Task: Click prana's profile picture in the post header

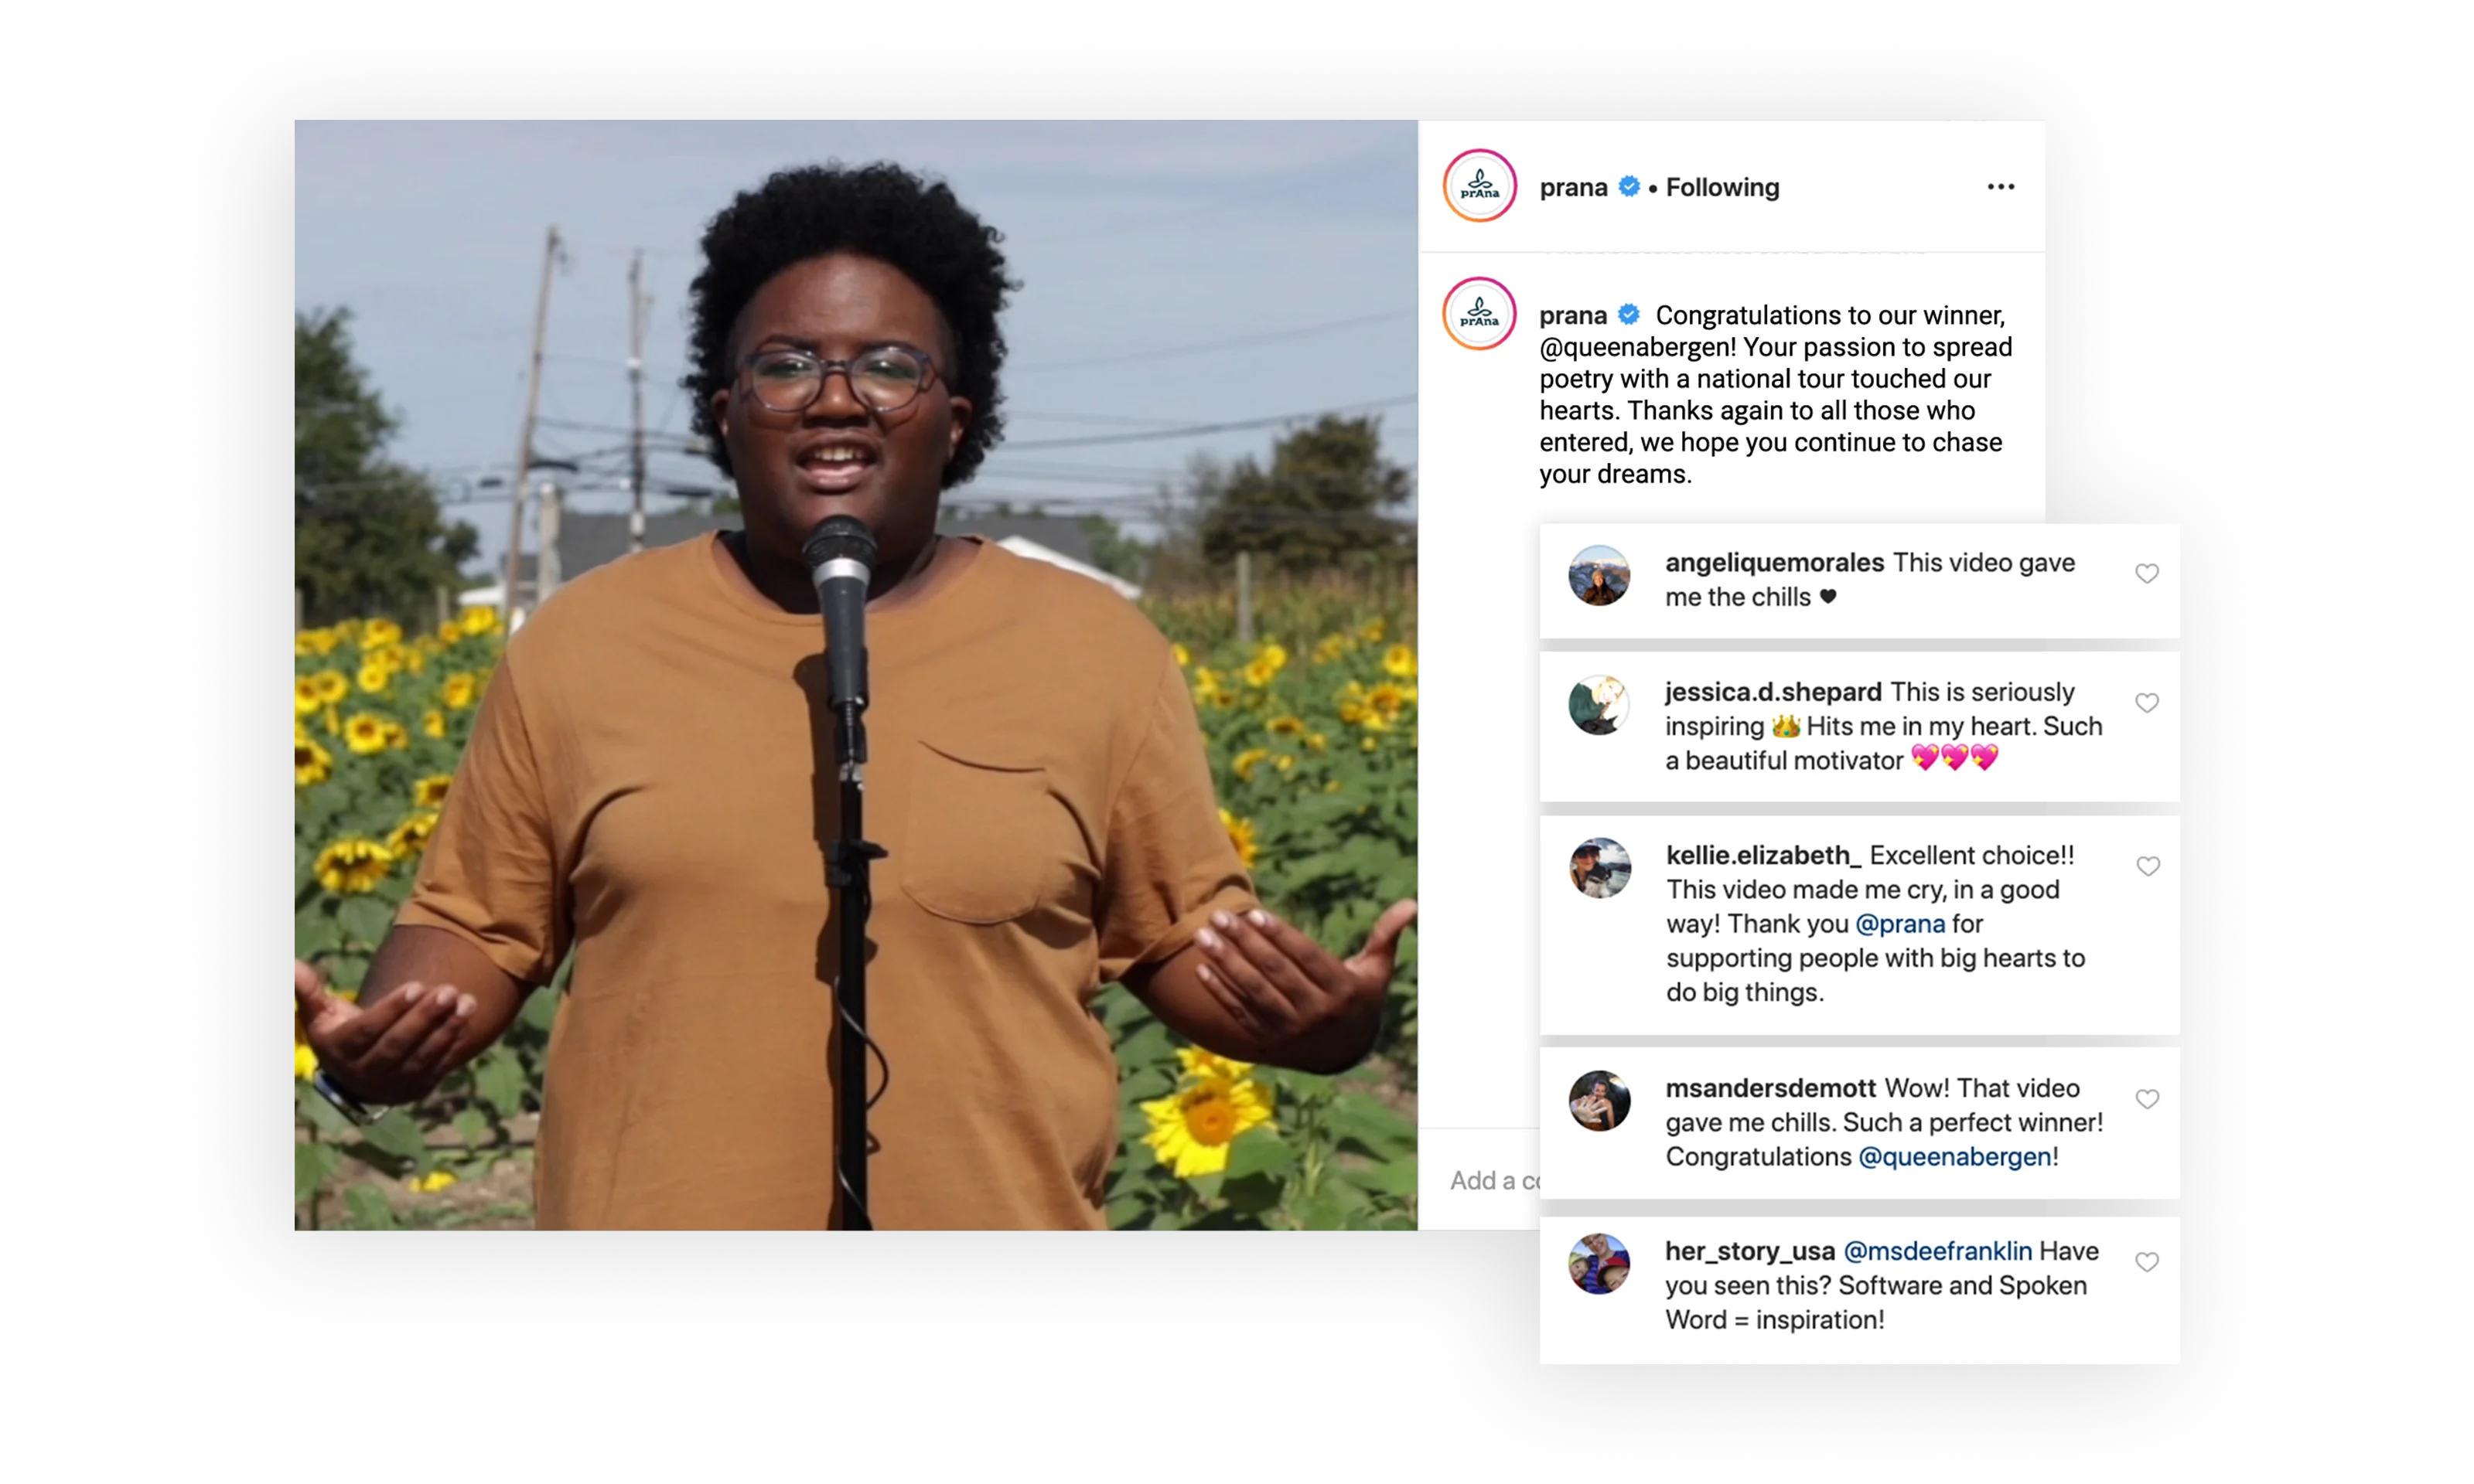Action: tap(1479, 186)
